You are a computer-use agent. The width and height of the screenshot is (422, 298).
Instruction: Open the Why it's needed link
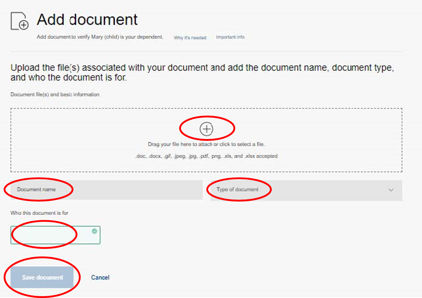point(190,37)
